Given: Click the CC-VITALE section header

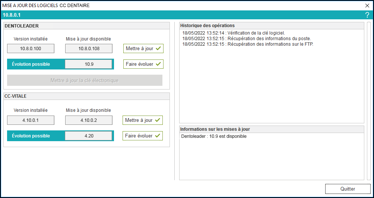Looking at the screenshot, I should [86, 96].
